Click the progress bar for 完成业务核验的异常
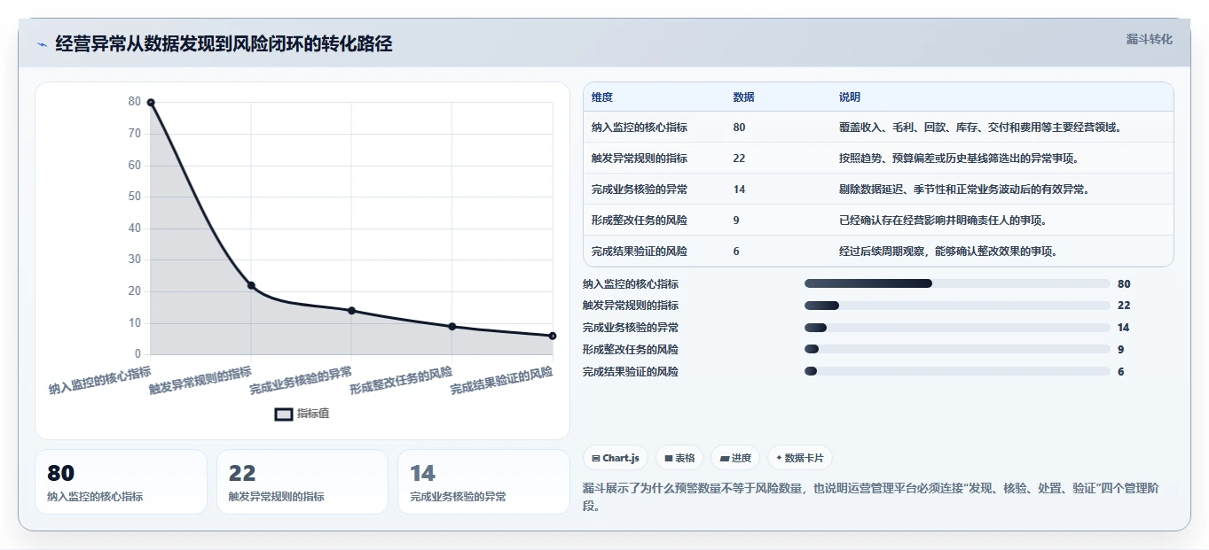The image size is (1209, 550). pos(957,328)
